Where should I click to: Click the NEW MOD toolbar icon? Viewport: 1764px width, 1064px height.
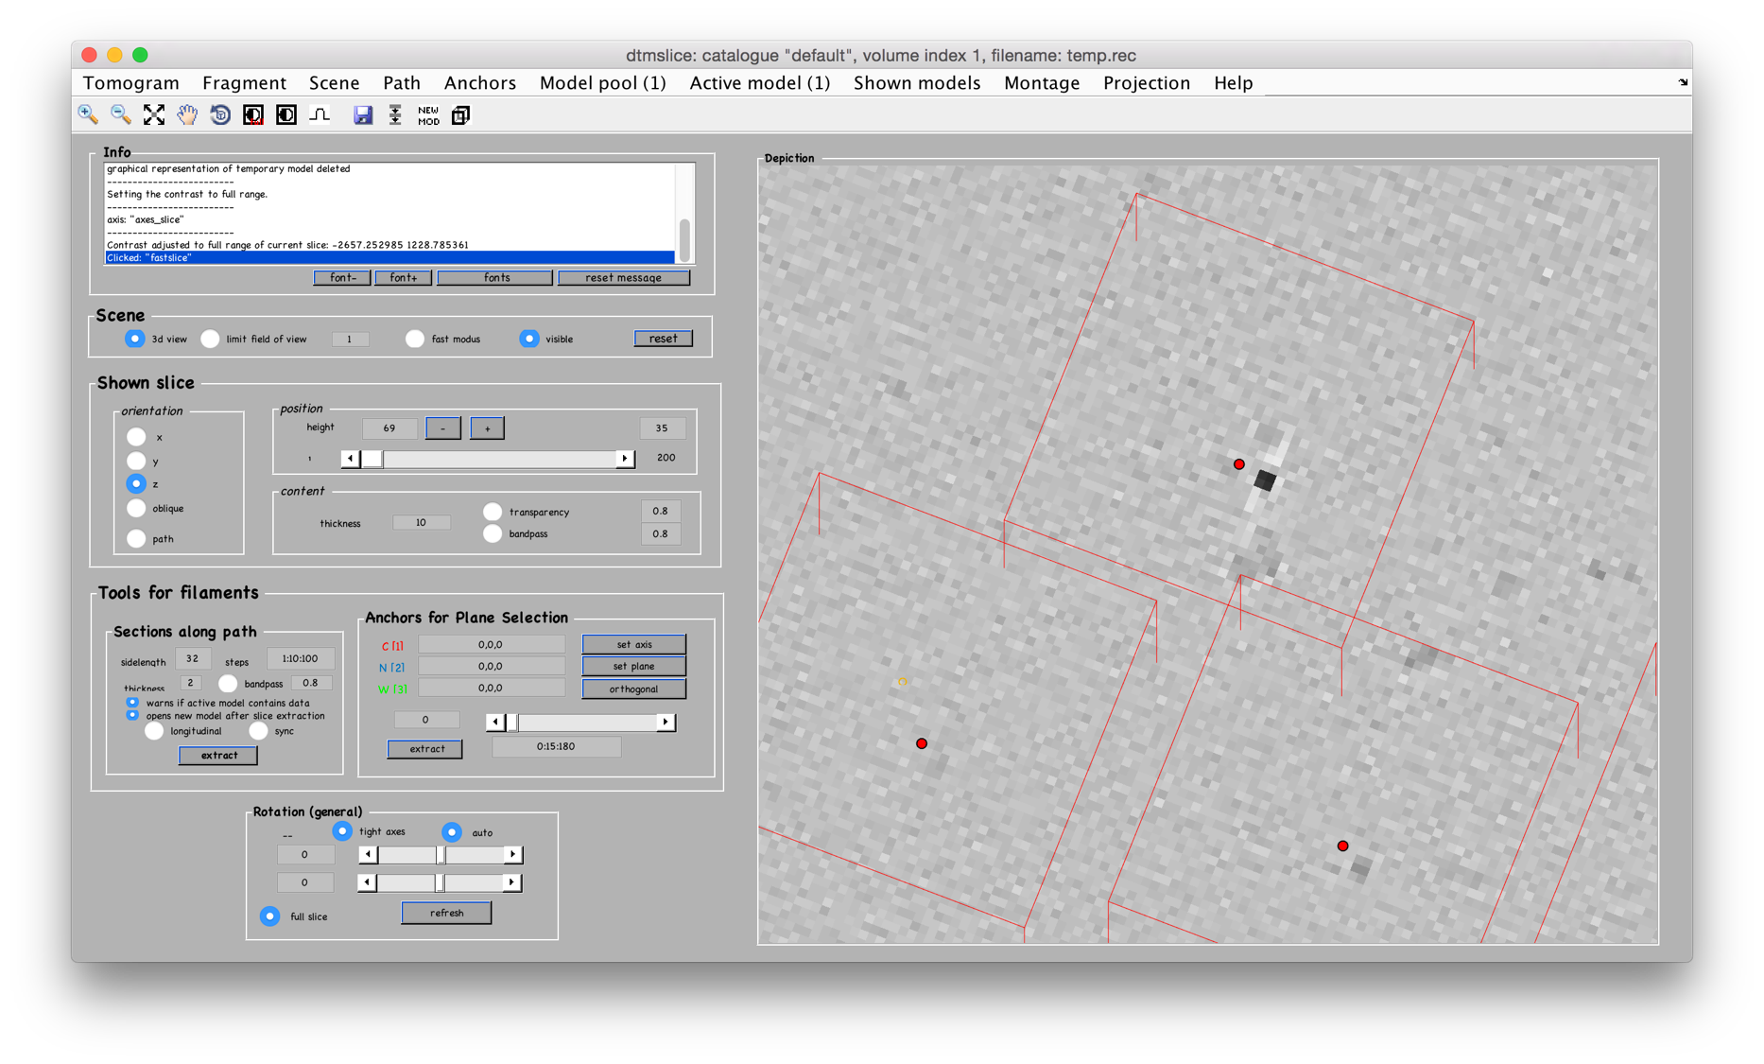point(428,115)
